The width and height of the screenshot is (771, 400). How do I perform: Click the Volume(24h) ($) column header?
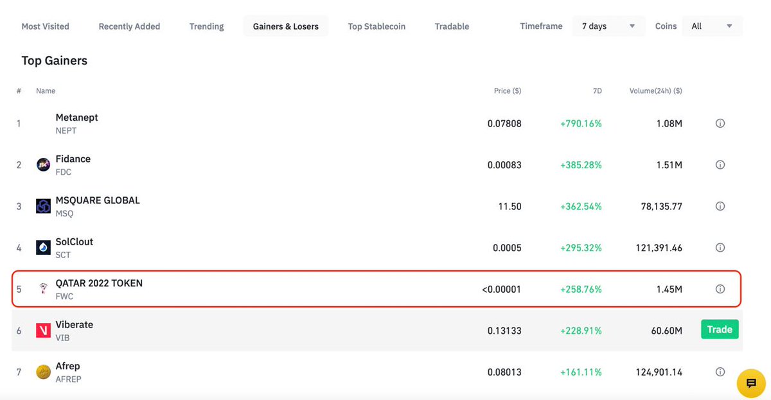656,91
